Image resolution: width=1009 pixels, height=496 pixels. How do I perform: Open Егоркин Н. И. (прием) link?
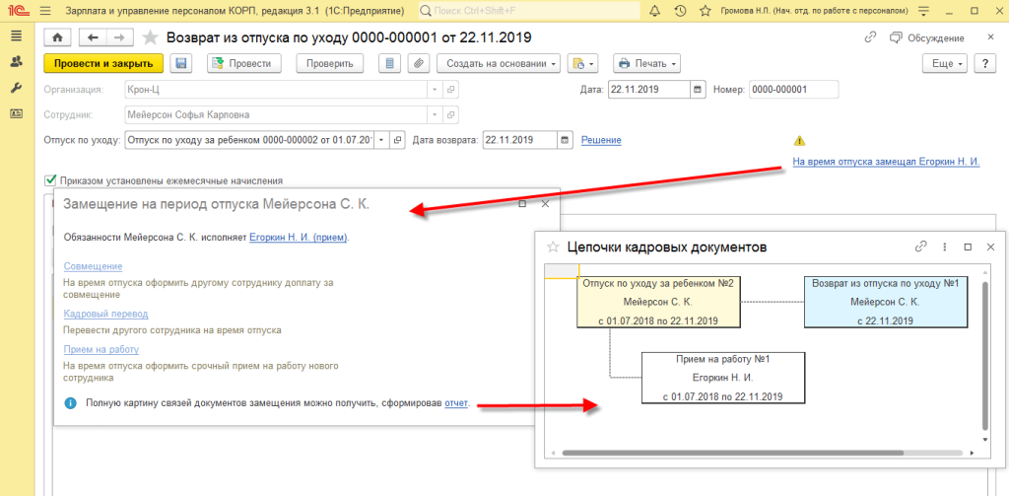tap(299, 237)
